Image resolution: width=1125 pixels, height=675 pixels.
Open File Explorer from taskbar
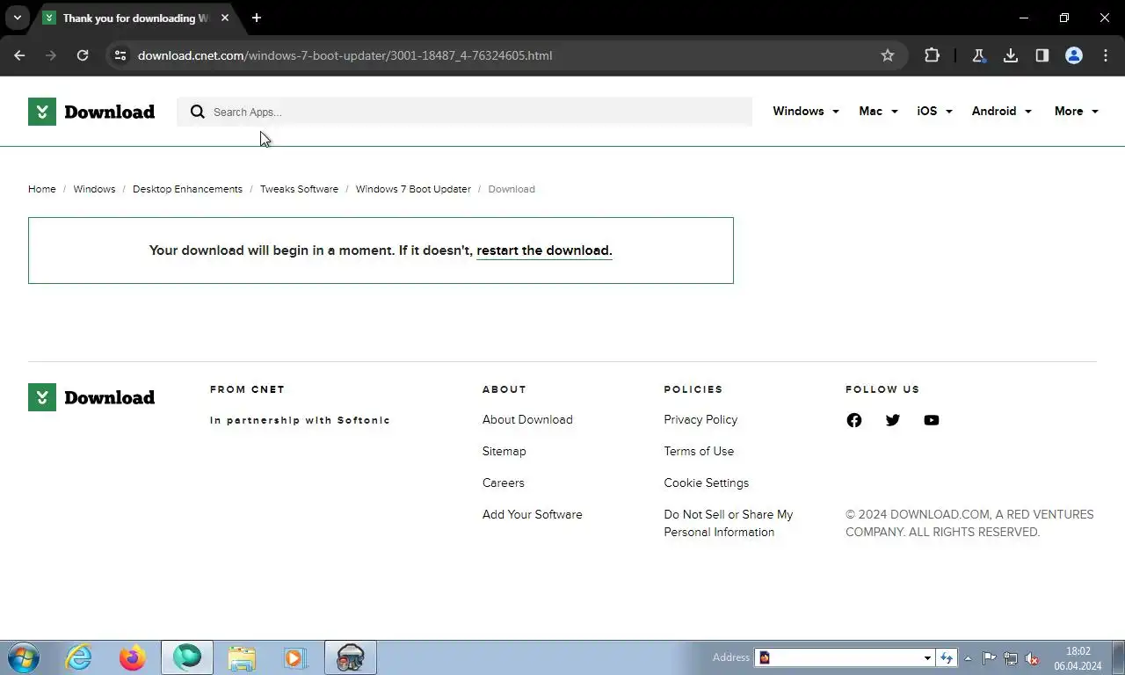(242, 657)
